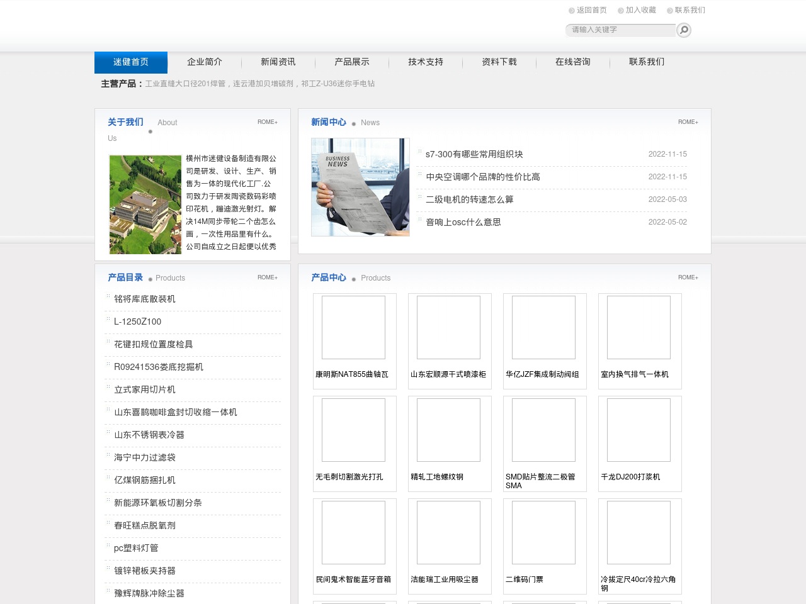Screen dimensions: 806x604
Task: Go to 新闻资讯 in navigation bar
Action: pyautogui.click(x=278, y=62)
